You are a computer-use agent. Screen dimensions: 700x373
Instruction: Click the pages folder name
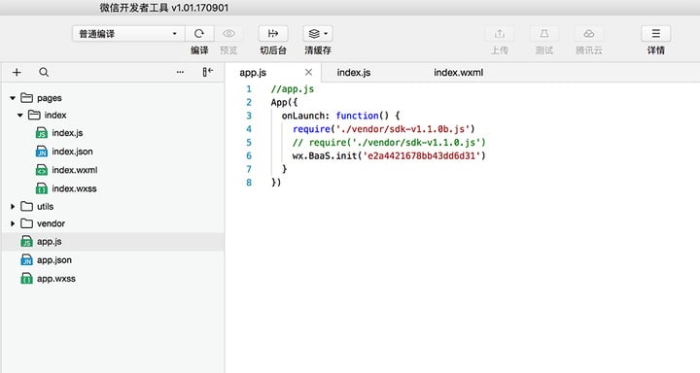[50, 98]
